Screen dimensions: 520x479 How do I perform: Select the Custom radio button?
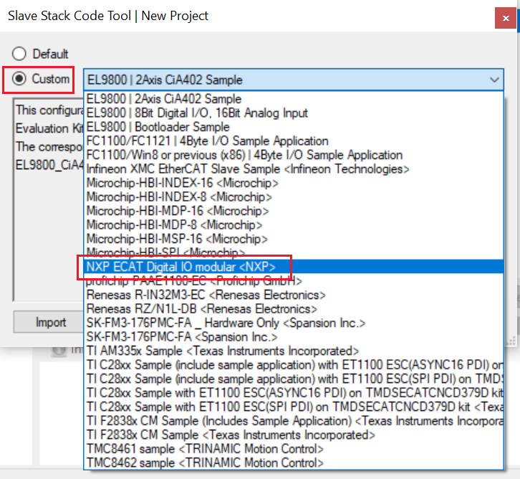pyautogui.click(x=19, y=79)
